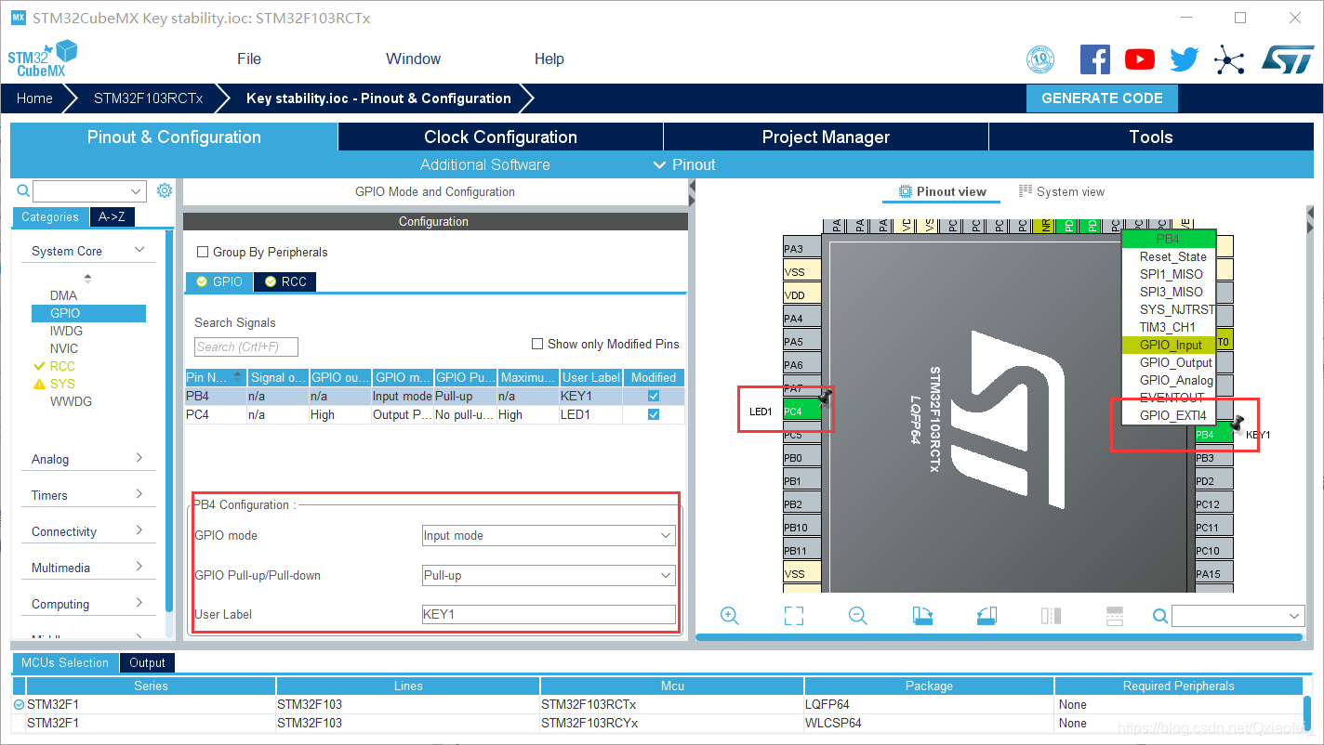The height and width of the screenshot is (745, 1324).
Task: Click the STM32CubeMX logo
Action: 43,59
